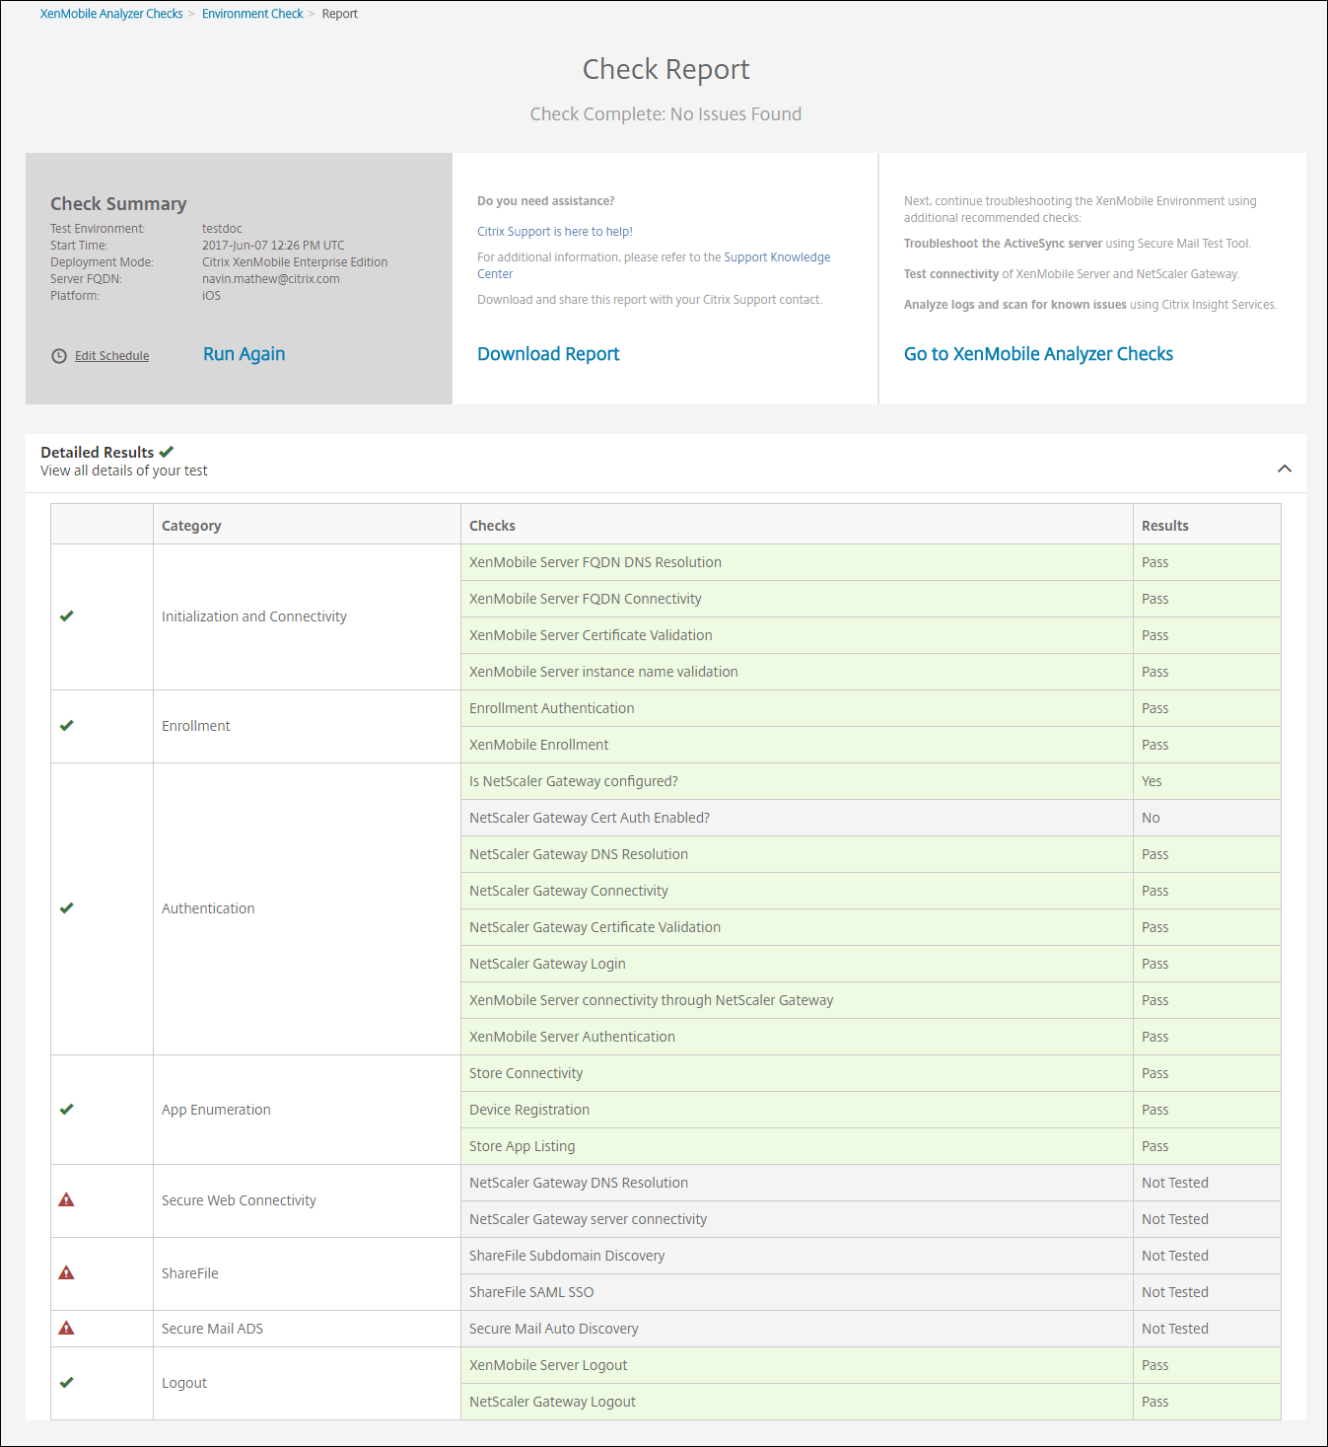Click 'Enrollment Authentication' check
Viewport: 1328px width, 1447px height.
click(797, 708)
